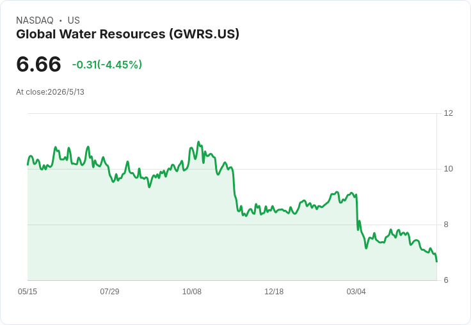Click the -0.31(-4.45%) change value
This screenshot has height=325, width=471.
pyautogui.click(x=107, y=65)
